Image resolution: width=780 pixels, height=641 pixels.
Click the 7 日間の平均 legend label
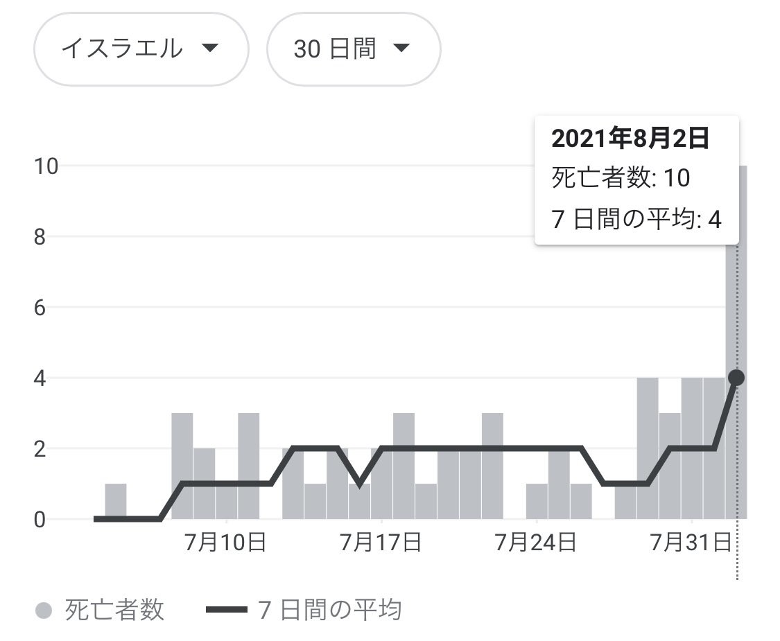point(329,611)
